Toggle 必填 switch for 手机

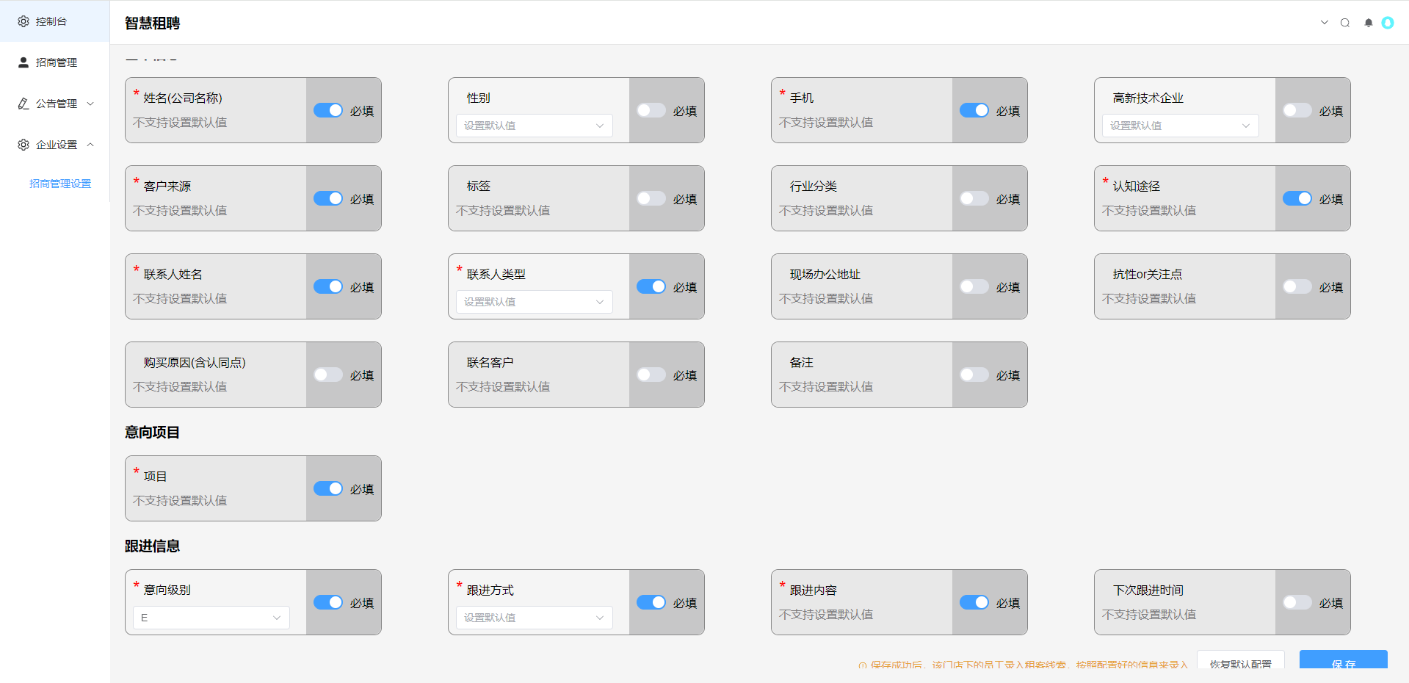974,110
